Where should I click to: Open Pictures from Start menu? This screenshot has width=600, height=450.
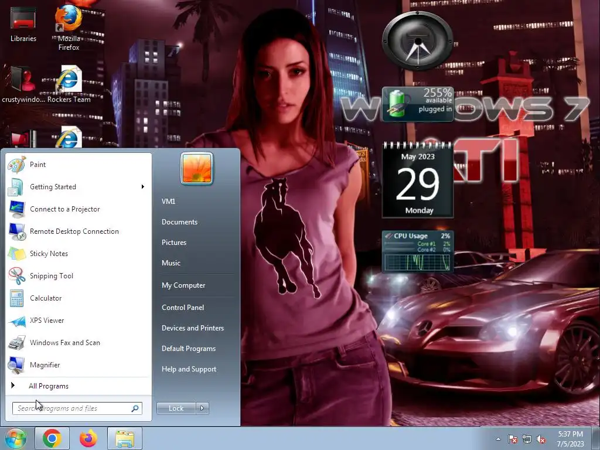pyautogui.click(x=173, y=242)
